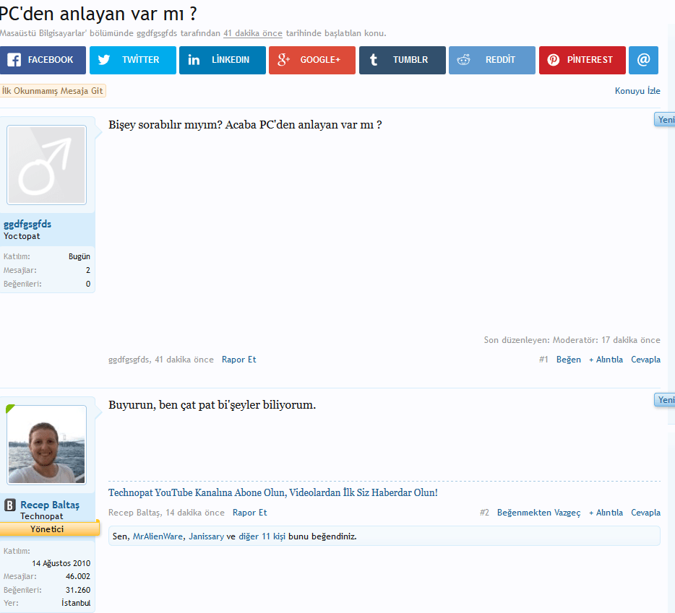Click the Beğenileri count 31.260

[78, 590]
